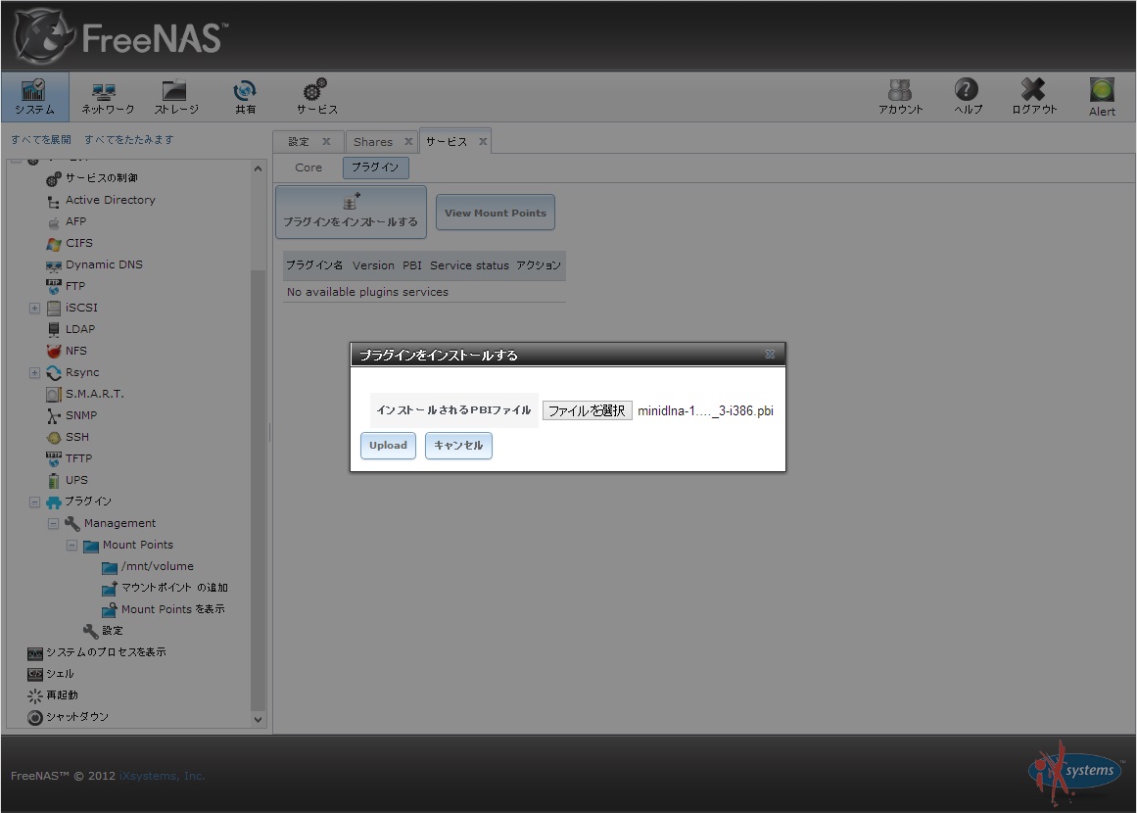Switch to the Core sub-tab
1137x813 pixels.
pos(308,167)
